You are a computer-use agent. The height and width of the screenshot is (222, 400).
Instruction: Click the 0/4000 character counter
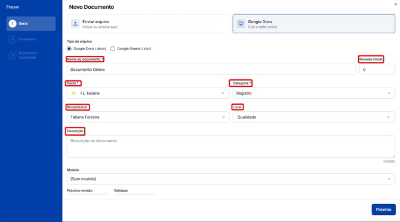[x=389, y=162]
